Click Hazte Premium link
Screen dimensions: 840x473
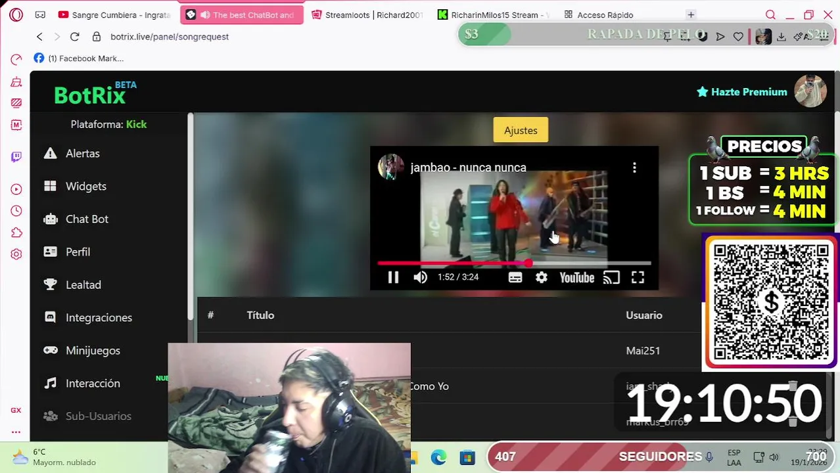coord(742,92)
